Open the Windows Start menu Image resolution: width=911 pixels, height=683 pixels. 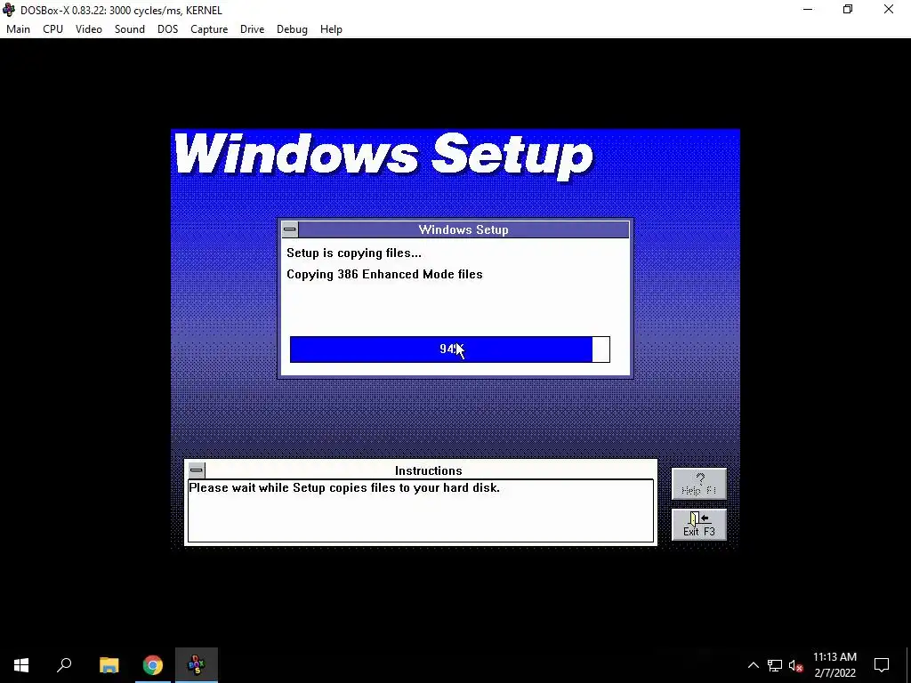(21, 665)
